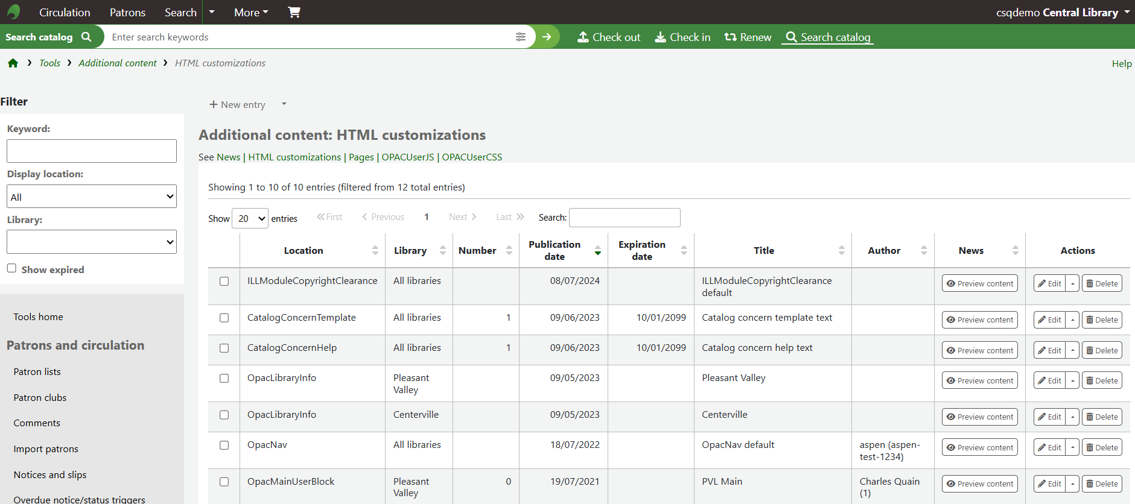Enable the Show expired checkbox

coord(11,268)
